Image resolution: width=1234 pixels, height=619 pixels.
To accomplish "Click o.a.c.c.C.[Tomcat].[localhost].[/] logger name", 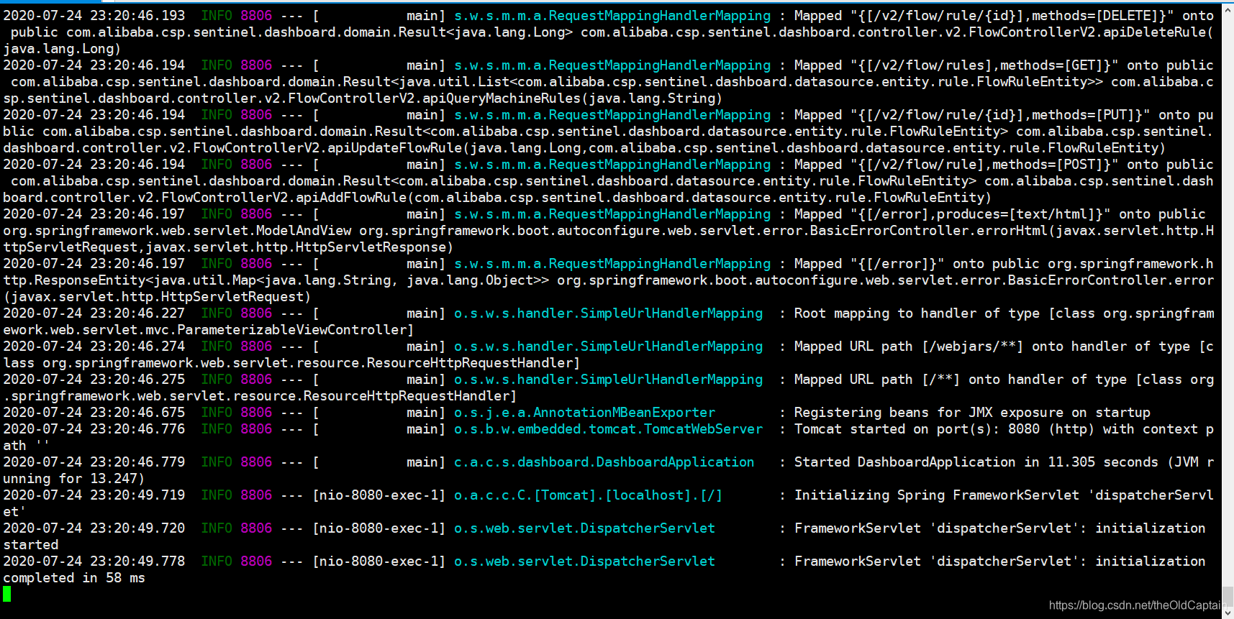I will point(588,495).
